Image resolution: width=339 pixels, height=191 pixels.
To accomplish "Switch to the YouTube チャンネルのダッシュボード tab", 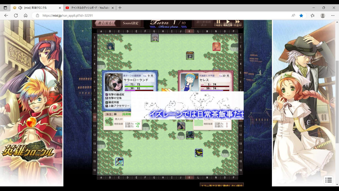I will click(90, 8).
